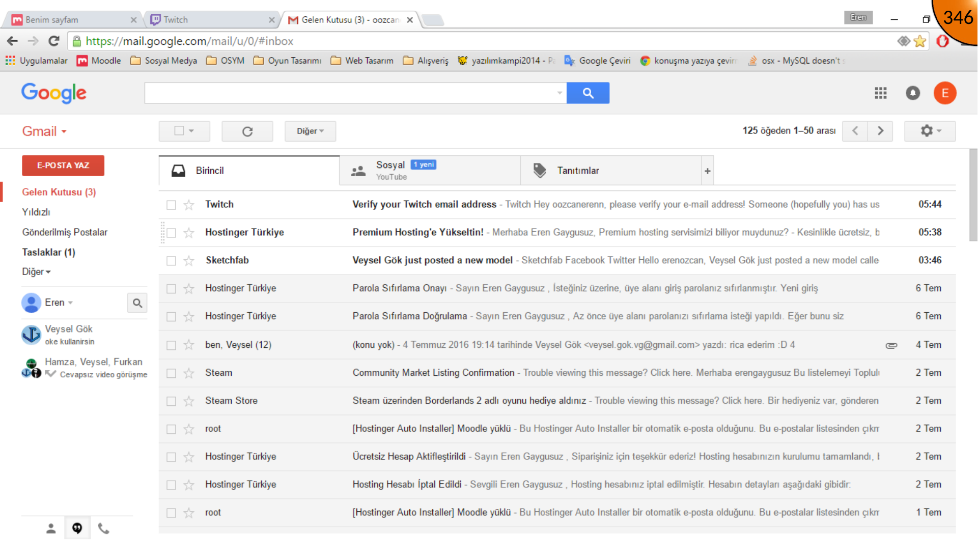
Task: Open the notifications bell icon
Action: pyautogui.click(x=912, y=93)
